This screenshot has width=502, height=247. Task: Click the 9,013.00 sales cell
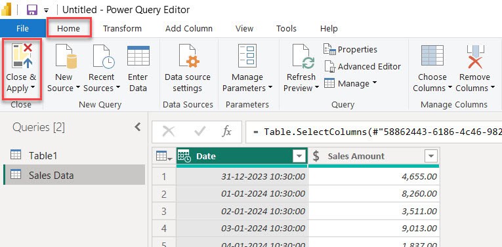coord(373,228)
